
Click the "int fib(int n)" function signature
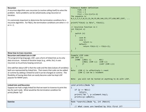click(x=78, y=29)
